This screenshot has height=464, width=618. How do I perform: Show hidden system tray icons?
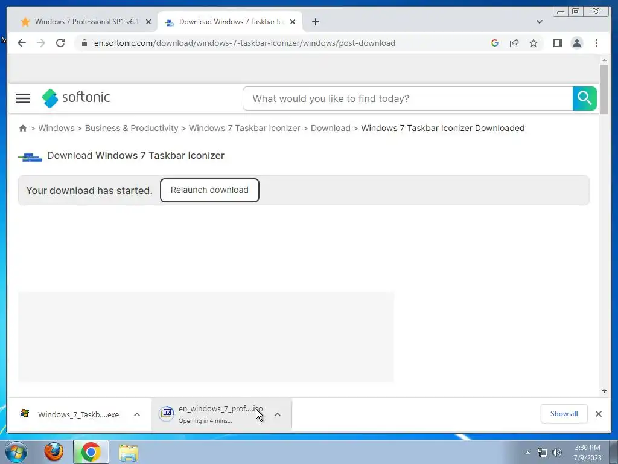click(x=527, y=453)
